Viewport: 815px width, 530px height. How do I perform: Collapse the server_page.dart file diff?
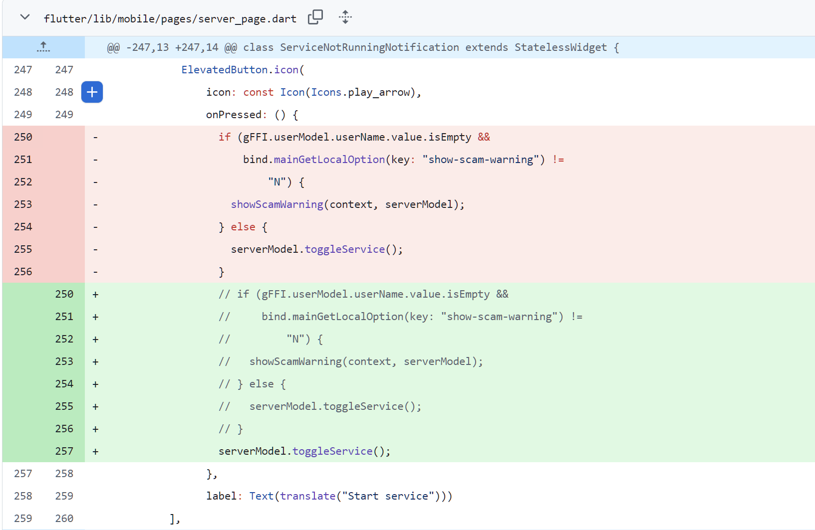(24, 17)
